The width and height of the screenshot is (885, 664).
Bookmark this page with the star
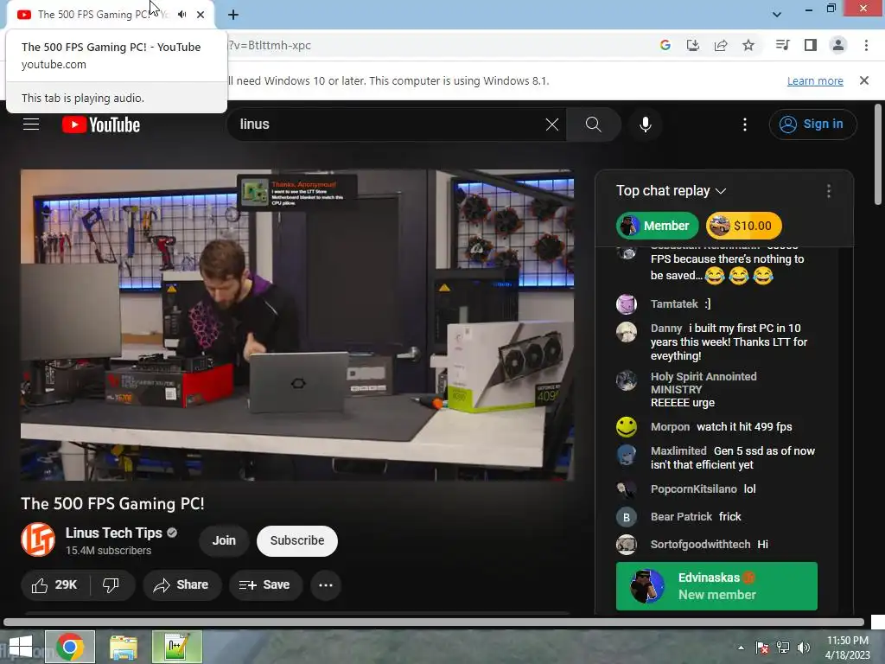(x=748, y=45)
